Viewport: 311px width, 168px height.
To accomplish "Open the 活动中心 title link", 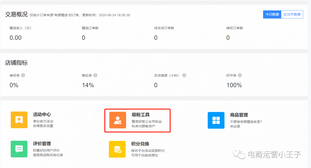I will (42, 115).
